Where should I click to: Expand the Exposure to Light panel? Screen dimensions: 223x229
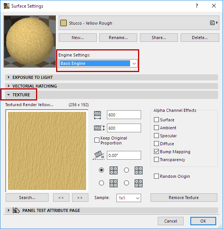pyautogui.click(x=111, y=77)
